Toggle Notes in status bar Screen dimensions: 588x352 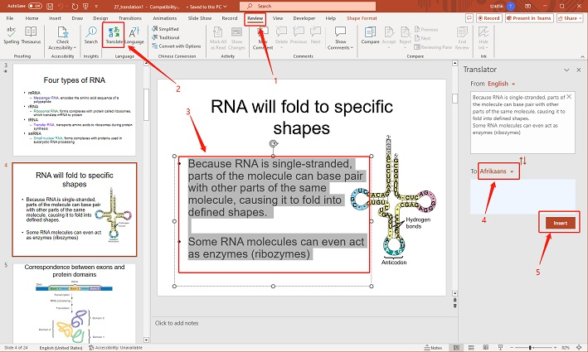pos(433,348)
